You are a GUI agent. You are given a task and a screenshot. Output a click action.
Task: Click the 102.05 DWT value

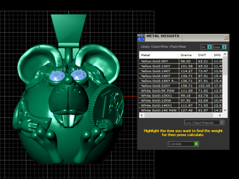[204, 86]
